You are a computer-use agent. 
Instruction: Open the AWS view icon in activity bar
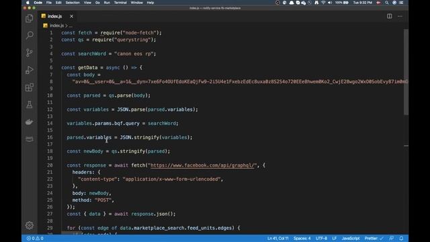pyautogui.click(x=30, y=139)
